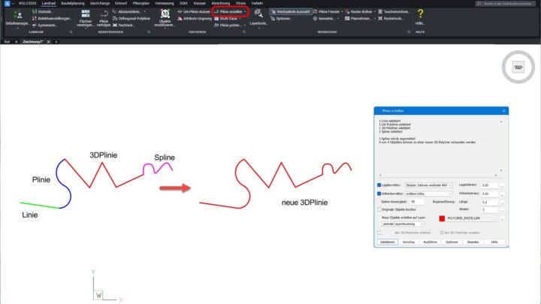The height and width of the screenshot is (304, 541).
Task: Expand the Abstandslinie dropdown arrow
Action: [144, 12]
